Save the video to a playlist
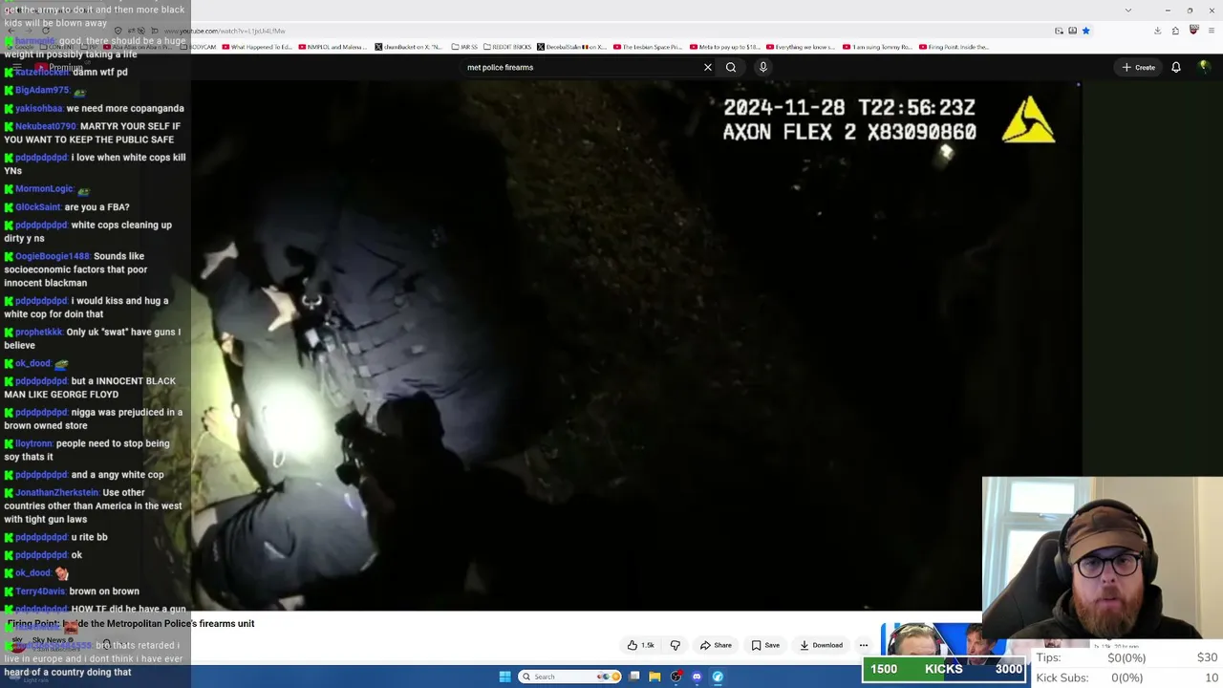1223x688 pixels. [x=765, y=645]
